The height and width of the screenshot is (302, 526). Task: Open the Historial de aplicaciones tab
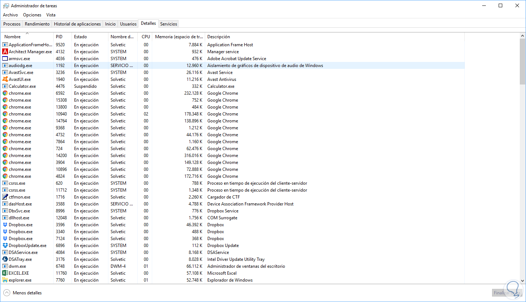point(77,24)
